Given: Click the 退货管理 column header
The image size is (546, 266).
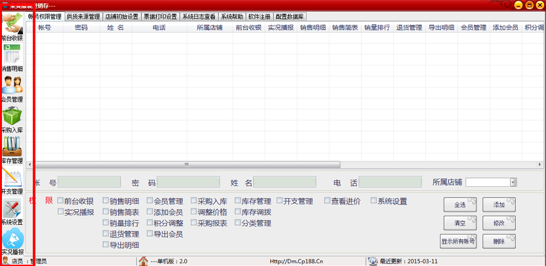Looking at the screenshot, I should [410, 27].
